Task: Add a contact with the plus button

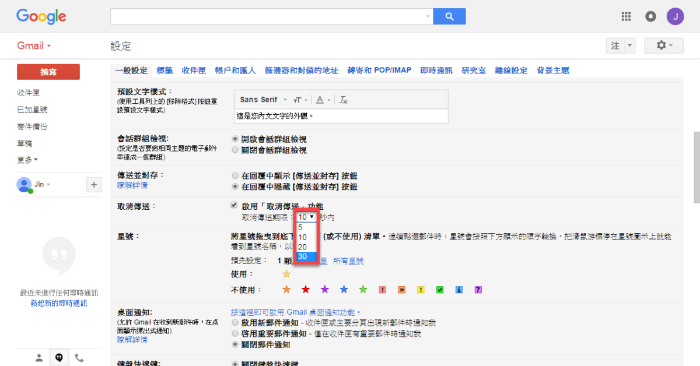Action: click(x=94, y=185)
